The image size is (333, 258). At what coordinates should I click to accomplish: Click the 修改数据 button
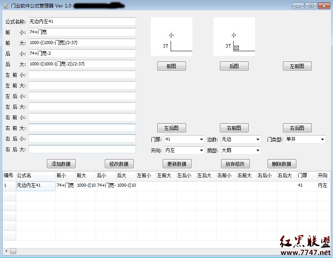(x=119, y=164)
